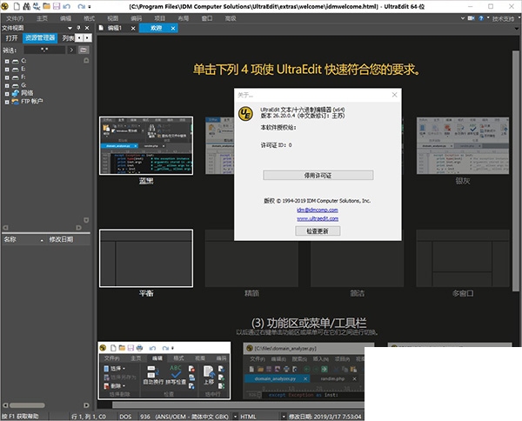Image resolution: width=522 pixels, height=421 pixels.
Task: Click the 技术支持 support link
Action: [503, 18]
